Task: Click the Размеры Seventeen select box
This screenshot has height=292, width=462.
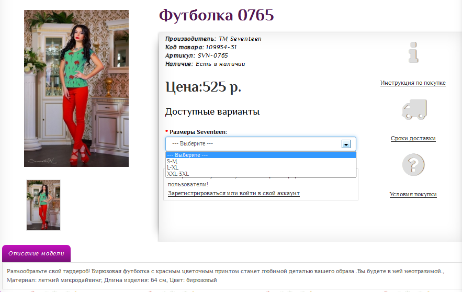Action: [x=261, y=144]
